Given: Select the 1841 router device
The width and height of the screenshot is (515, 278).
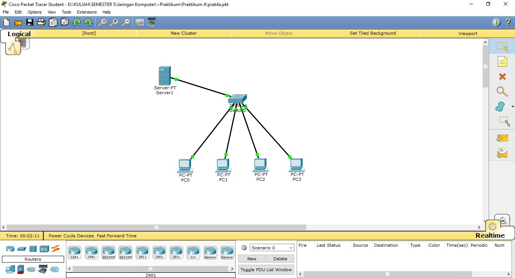Looking at the screenshot, I should (x=74, y=252).
